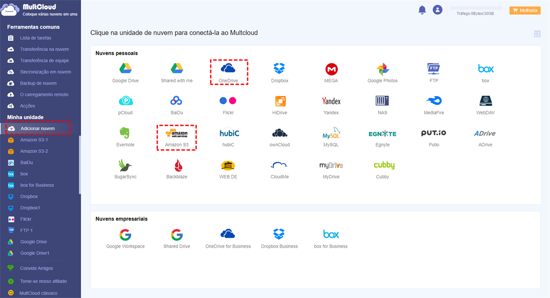Select the BaiDu cloud in the grid
The width and height of the screenshot is (550, 298).
(177, 105)
